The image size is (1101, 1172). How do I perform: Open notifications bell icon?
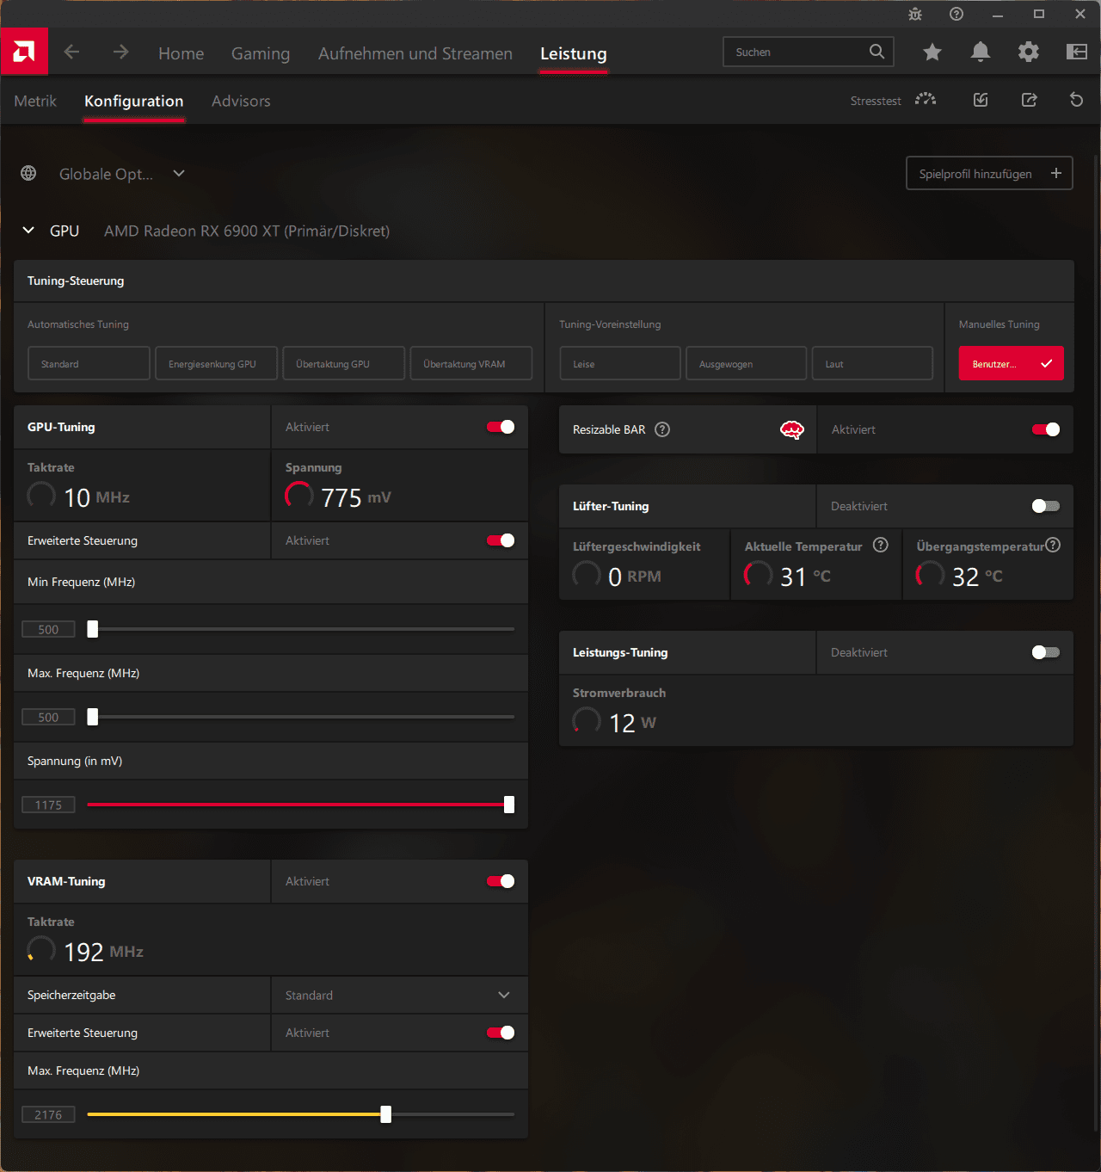tap(981, 52)
